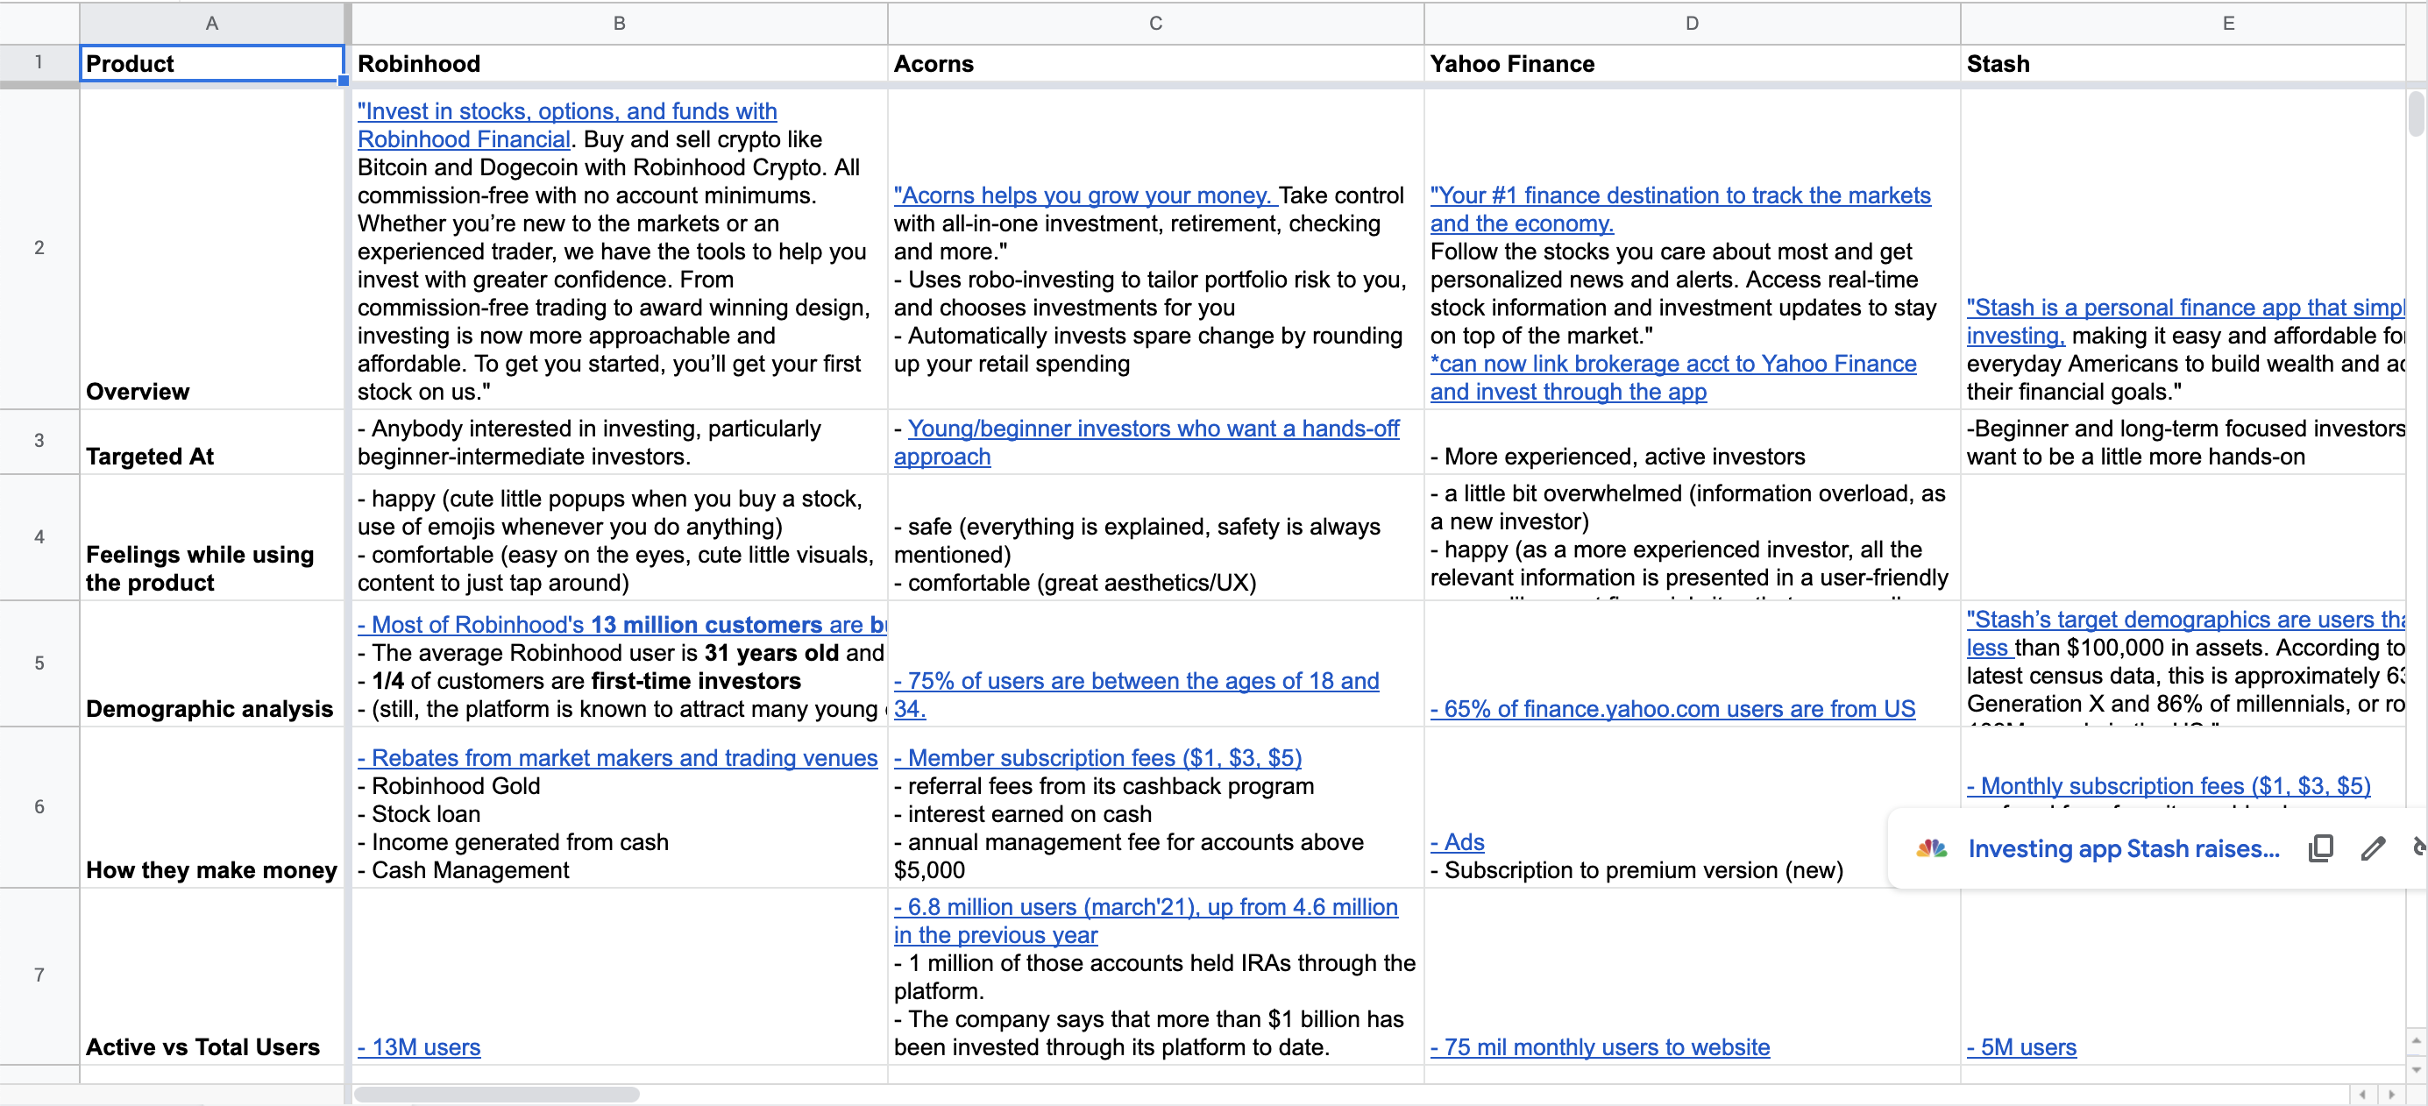
Task: Open 'Rebates from market makers' link
Action: pyautogui.click(x=617, y=757)
